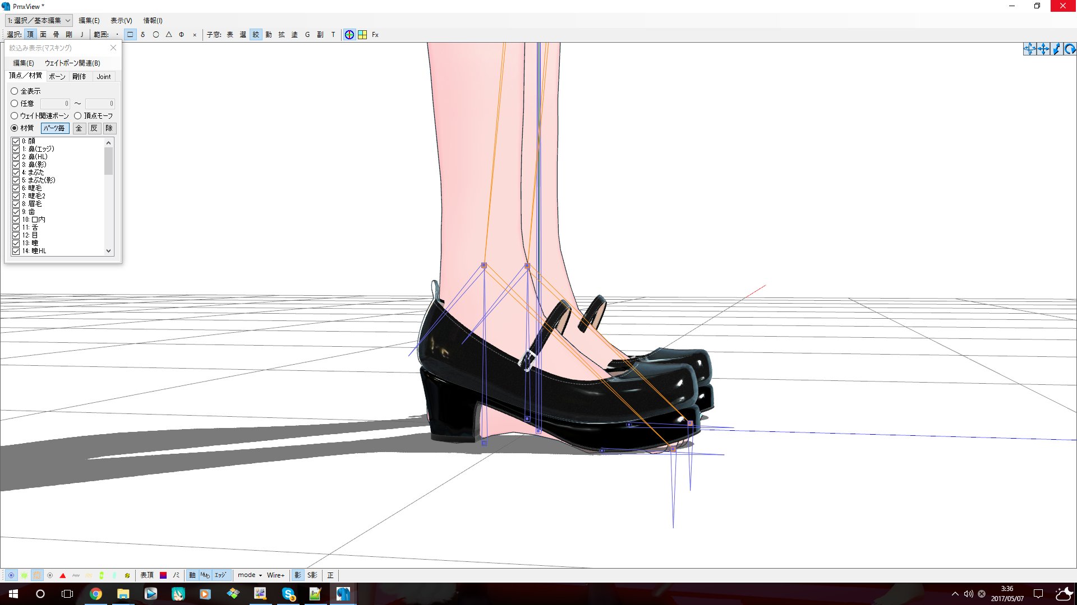Click the 全 (all) button
Image resolution: width=1077 pixels, height=605 pixels.
point(79,128)
